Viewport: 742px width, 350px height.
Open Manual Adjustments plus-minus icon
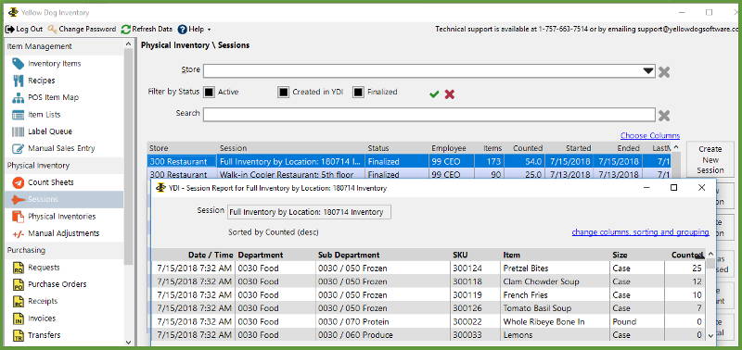(18, 233)
